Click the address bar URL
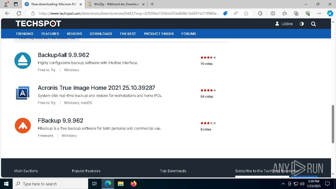The image size is (336, 189). pos(129,13)
